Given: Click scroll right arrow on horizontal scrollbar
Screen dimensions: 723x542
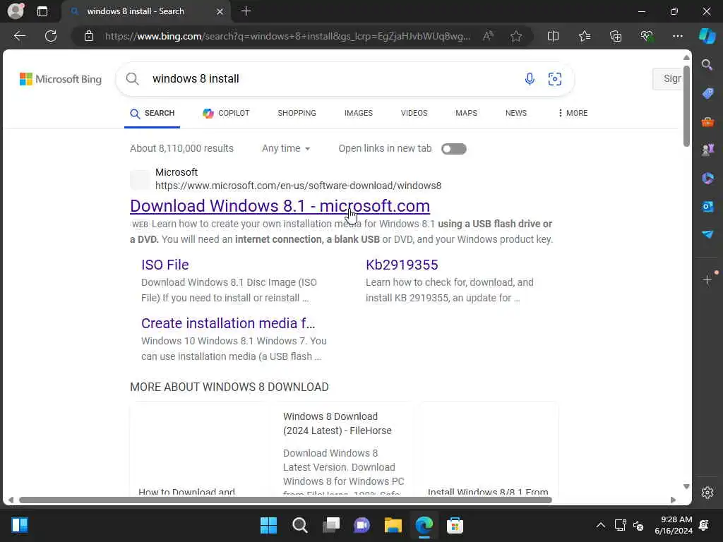Looking at the screenshot, I should pos(673,500).
